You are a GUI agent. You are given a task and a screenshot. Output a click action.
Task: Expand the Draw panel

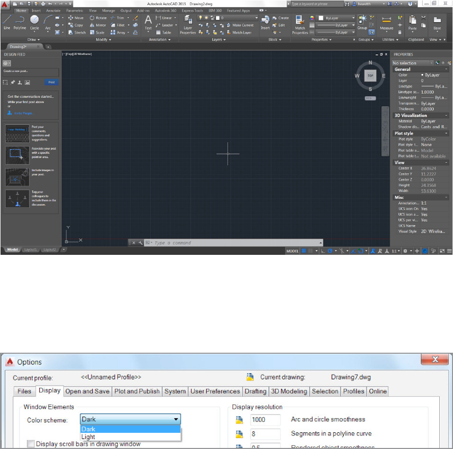tap(34, 40)
